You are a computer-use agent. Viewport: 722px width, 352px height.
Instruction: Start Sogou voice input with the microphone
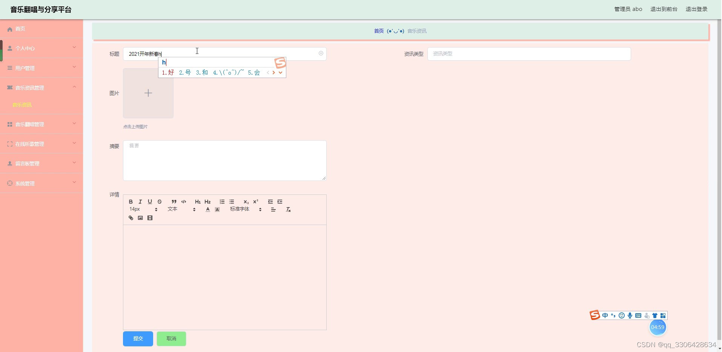630,315
